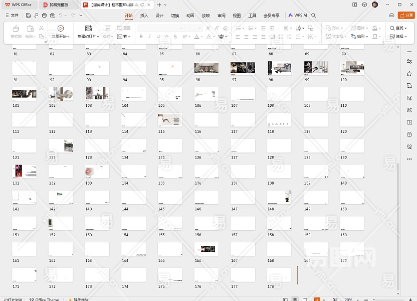Start slideshow from the status bar play button
Screen dimensions: 417x301
(317, 299)
